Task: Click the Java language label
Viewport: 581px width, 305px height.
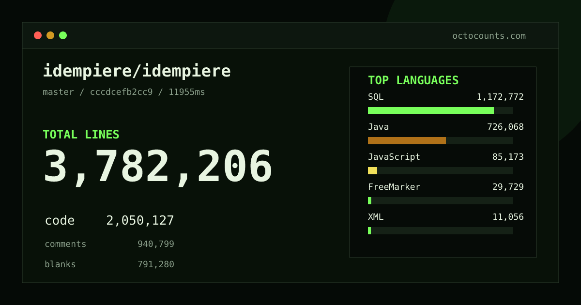Action: tap(378, 127)
